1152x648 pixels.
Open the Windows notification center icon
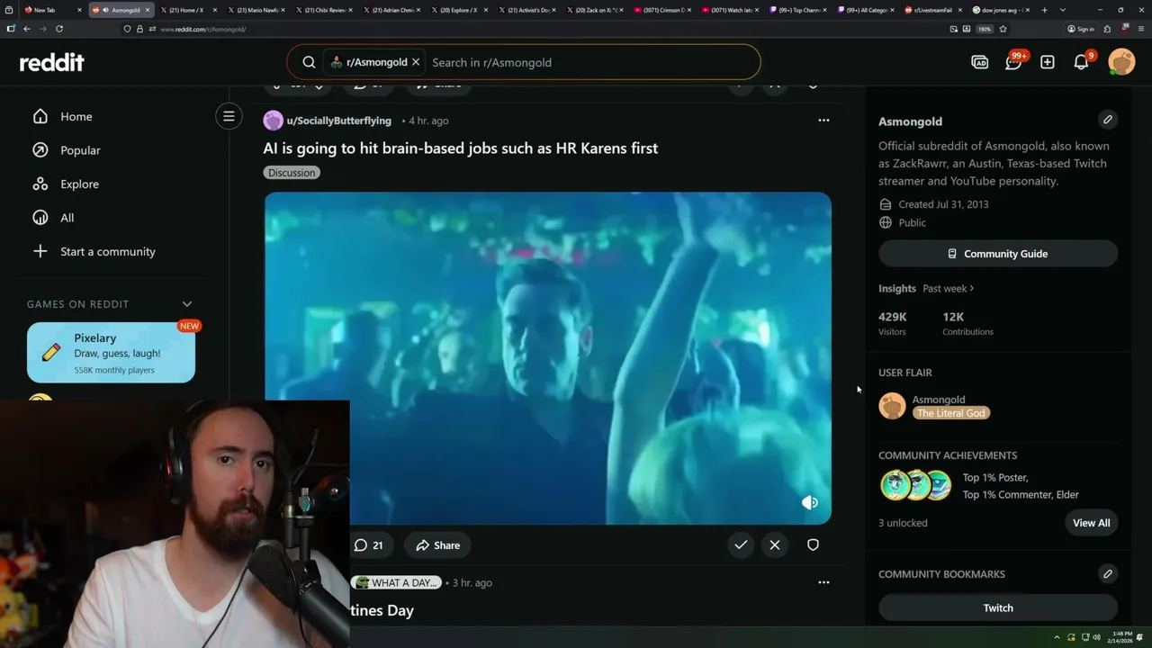pos(1141,637)
